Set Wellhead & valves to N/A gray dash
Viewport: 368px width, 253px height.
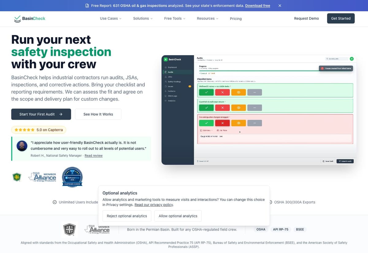[x=255, y=92]
